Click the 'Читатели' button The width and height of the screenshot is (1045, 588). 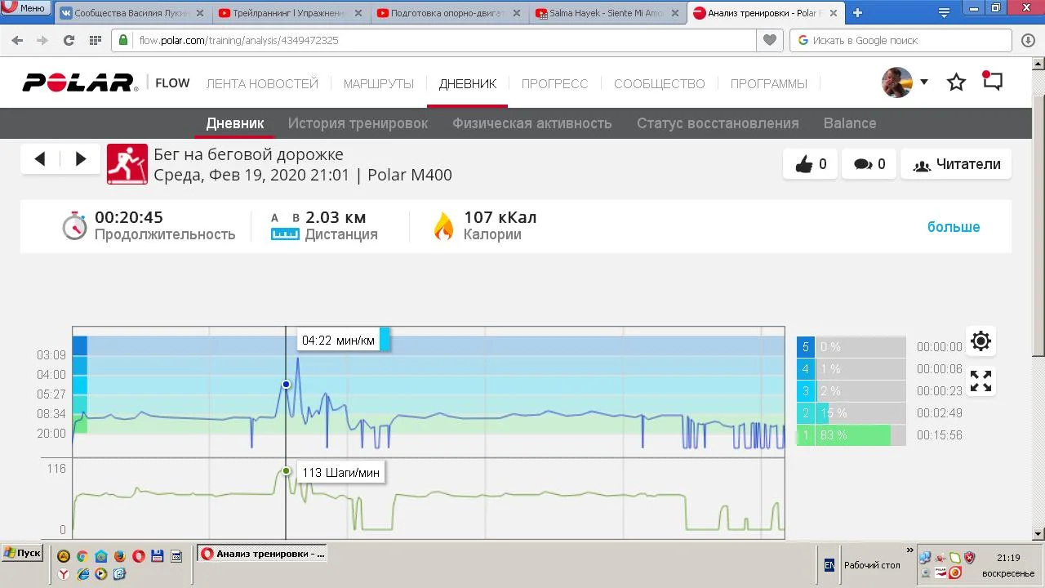point(956,164)
